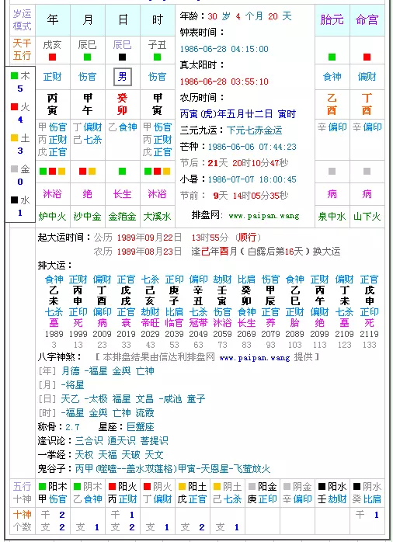Select the 胎元 column header

[332, 20]
